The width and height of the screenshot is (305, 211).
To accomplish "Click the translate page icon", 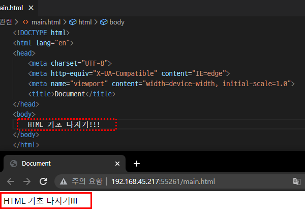I will pos(297,181).
